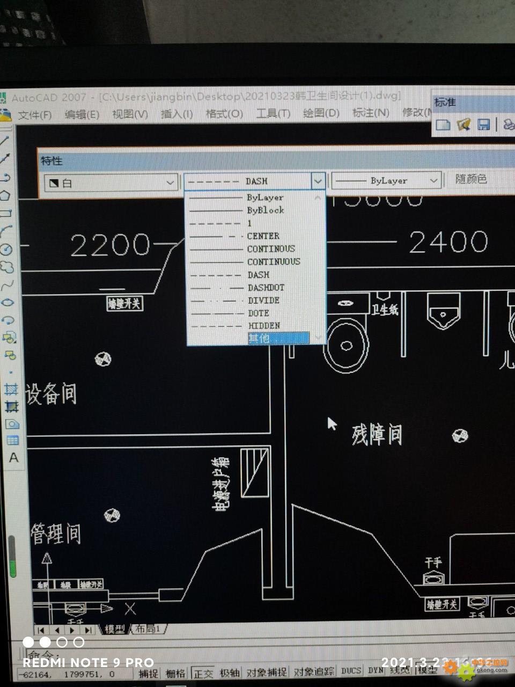This screenshot has width=515, height=687.
Task: Choose 其他 (Other) in linetype list
Action: (278, 338)
